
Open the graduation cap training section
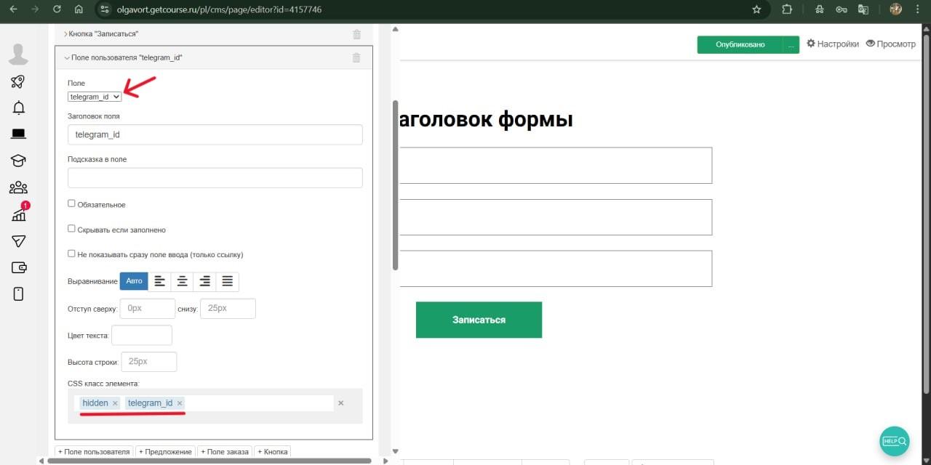(18, 161)
